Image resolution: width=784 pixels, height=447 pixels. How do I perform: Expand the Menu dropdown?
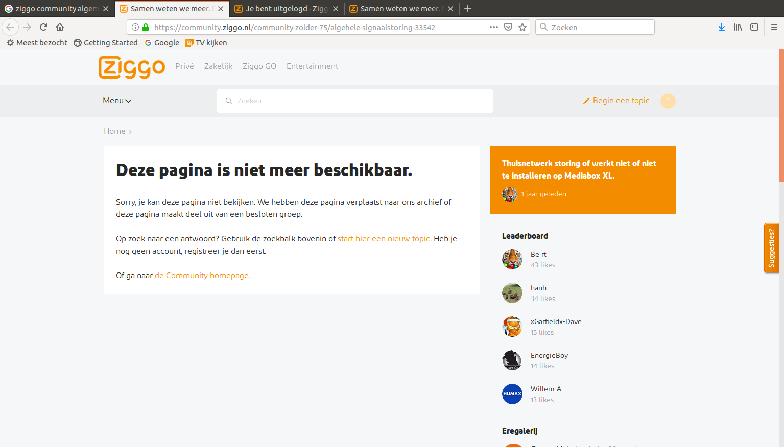[117, 101]
